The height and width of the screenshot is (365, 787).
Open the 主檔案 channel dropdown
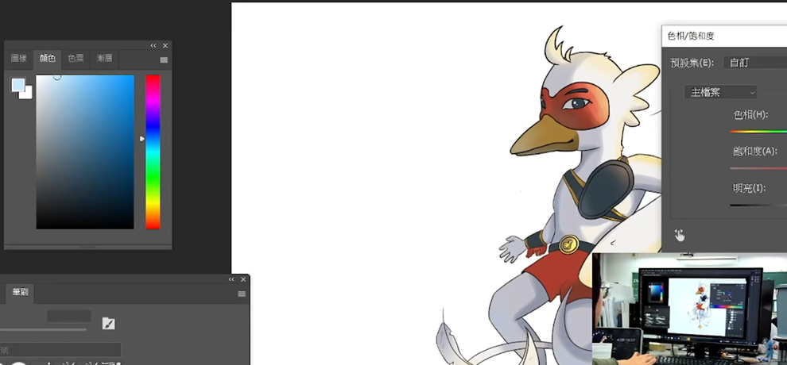tap(720, 93)
